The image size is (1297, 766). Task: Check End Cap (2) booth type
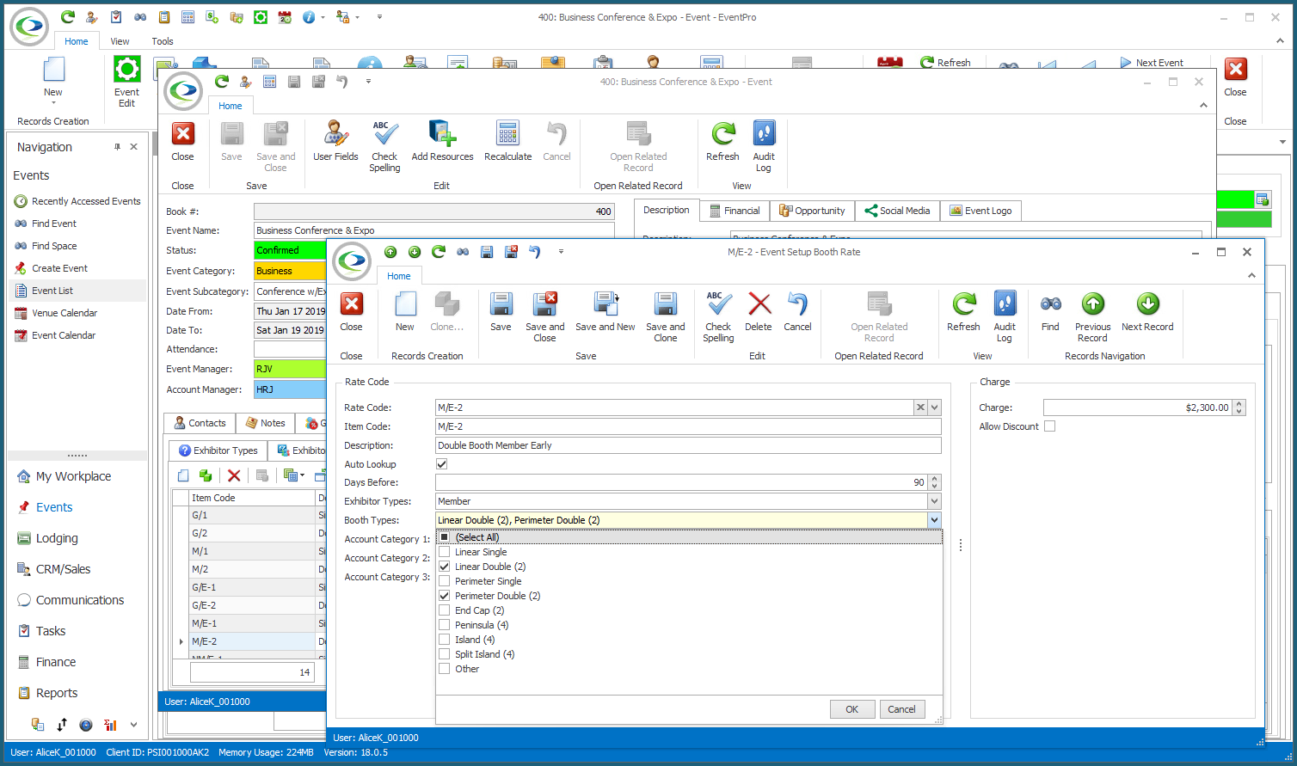[445, 610]
